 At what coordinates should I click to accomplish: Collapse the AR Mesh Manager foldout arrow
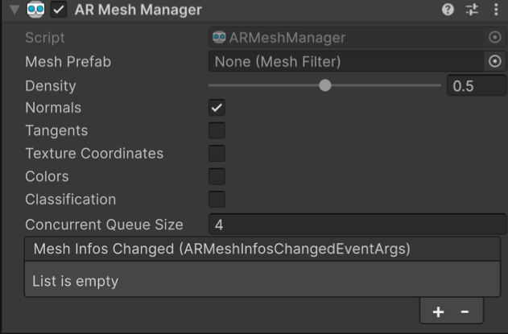pyautogui.click(x=14, y=10)
